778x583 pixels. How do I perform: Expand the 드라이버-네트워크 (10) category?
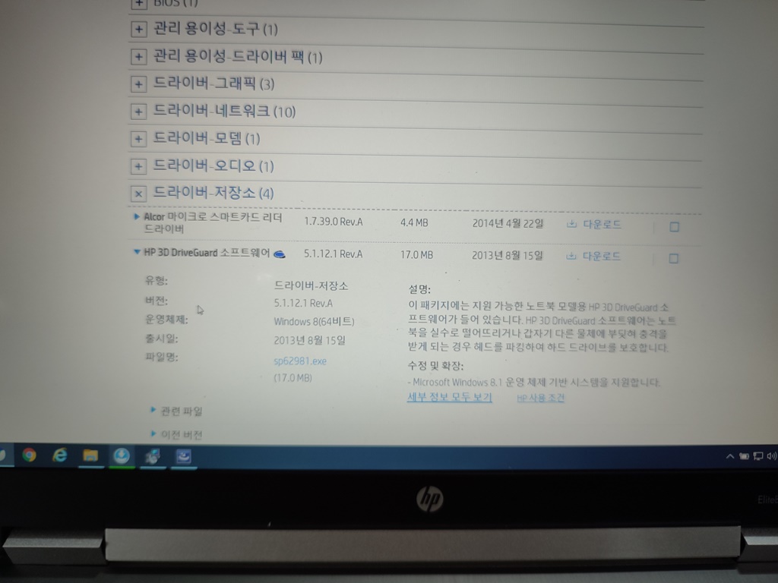[138, 112]
